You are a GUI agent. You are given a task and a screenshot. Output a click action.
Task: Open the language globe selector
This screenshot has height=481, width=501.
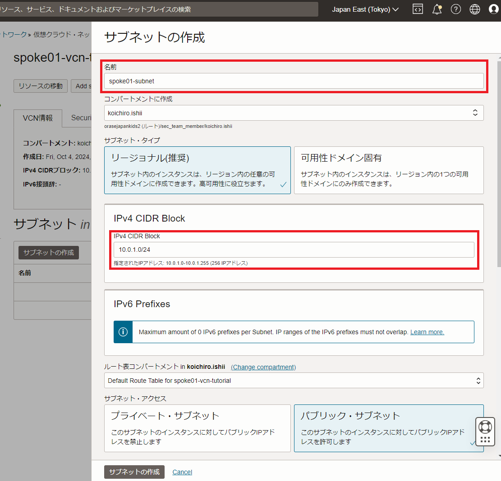coord(474,9)
